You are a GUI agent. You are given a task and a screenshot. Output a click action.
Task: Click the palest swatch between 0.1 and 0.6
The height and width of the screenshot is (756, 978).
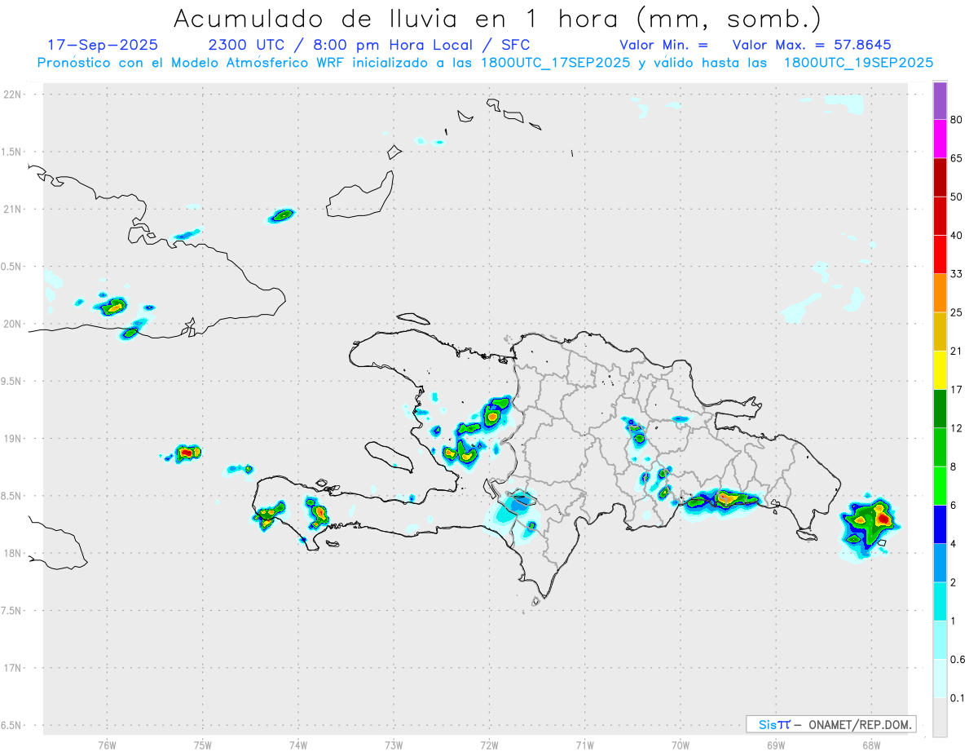940,679
